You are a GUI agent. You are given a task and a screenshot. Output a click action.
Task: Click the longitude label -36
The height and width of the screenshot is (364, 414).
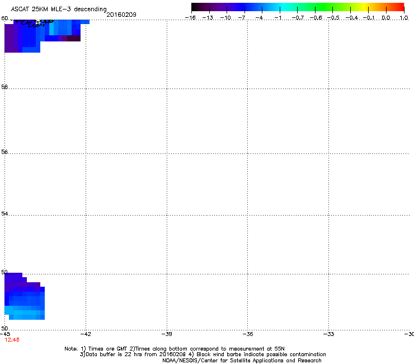(247, 334)
